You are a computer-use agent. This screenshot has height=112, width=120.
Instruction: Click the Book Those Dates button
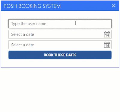point(60,55)
